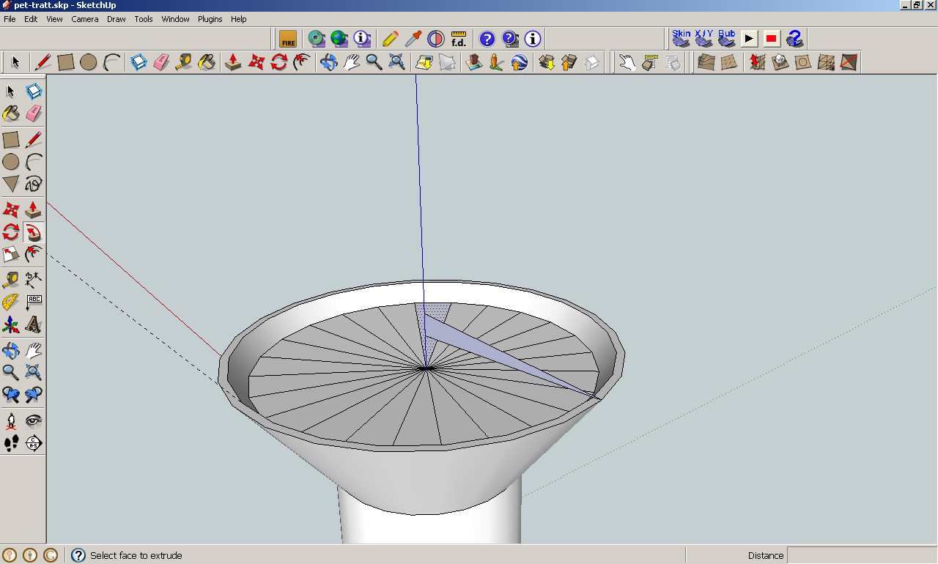This screenshot has height=564, width=938.
Task: Choose the Protractor tool in left toolbar
Action: tap(10, 301)
